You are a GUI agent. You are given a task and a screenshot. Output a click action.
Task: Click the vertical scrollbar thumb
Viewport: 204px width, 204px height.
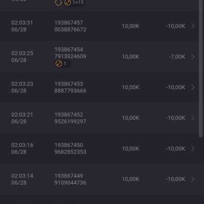click(x=201, y=68)
